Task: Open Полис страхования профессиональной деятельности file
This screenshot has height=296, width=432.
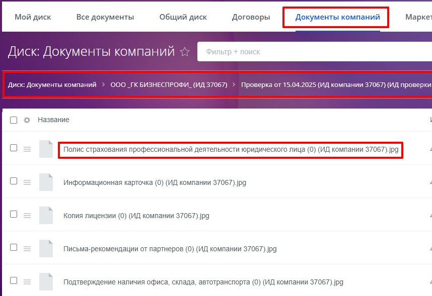Action: pyautogui.click(x=231, y=149)
